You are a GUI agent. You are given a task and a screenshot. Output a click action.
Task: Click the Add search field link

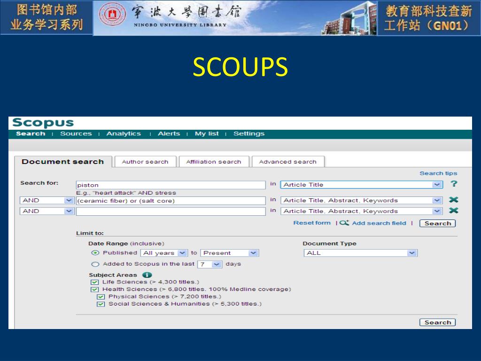pos(379,223)
